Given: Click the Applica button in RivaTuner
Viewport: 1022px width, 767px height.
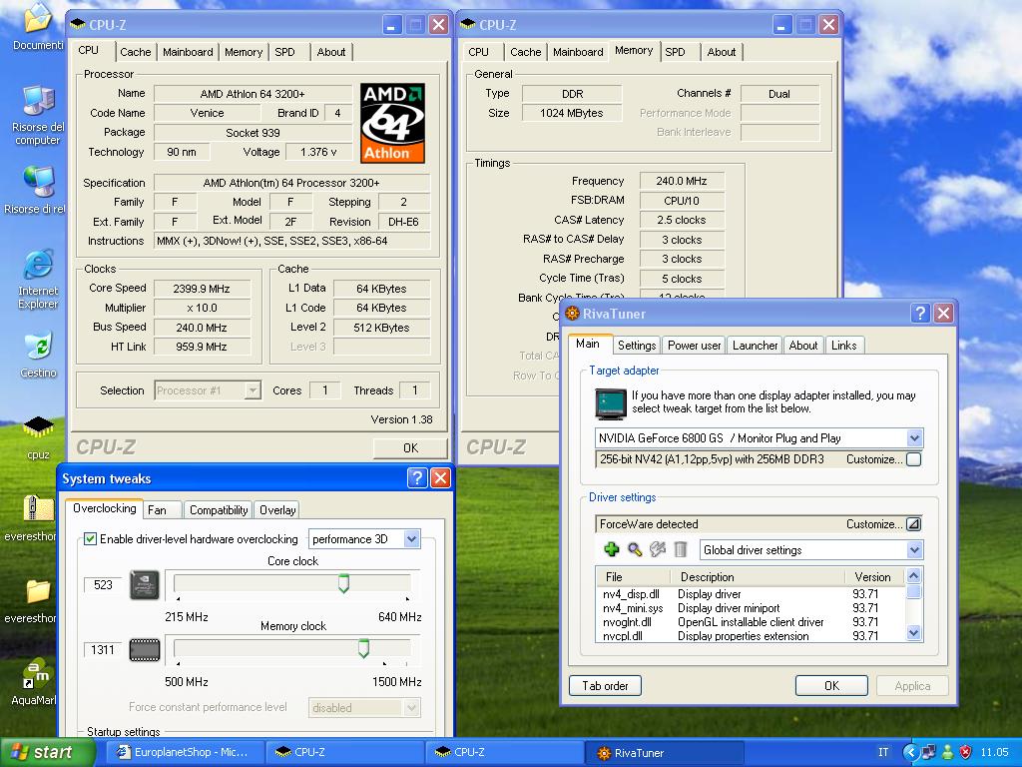Looking at the screenshot, I should click(x=912, y=685).
